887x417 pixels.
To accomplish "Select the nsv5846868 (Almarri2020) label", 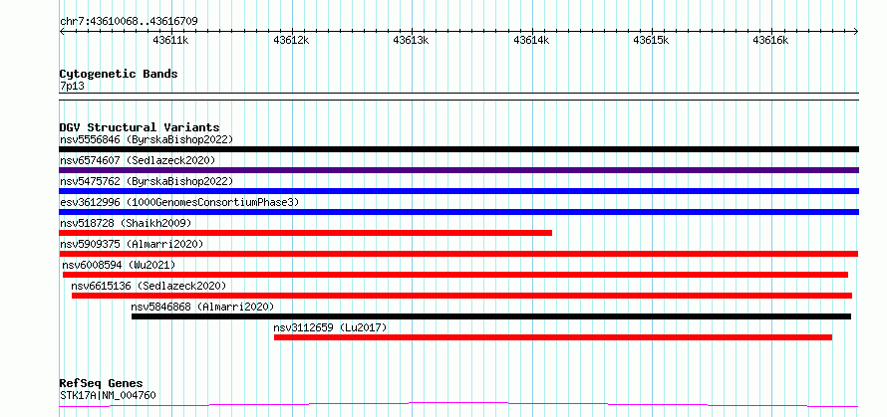I will [202, 307].
